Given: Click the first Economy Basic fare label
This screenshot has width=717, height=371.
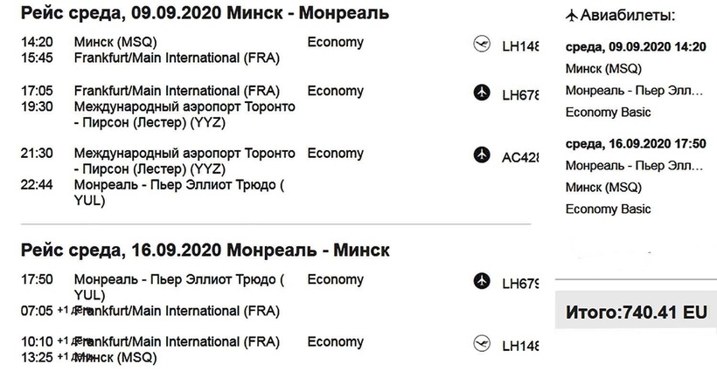Looking at the screenshot, I should click(609, 113).
